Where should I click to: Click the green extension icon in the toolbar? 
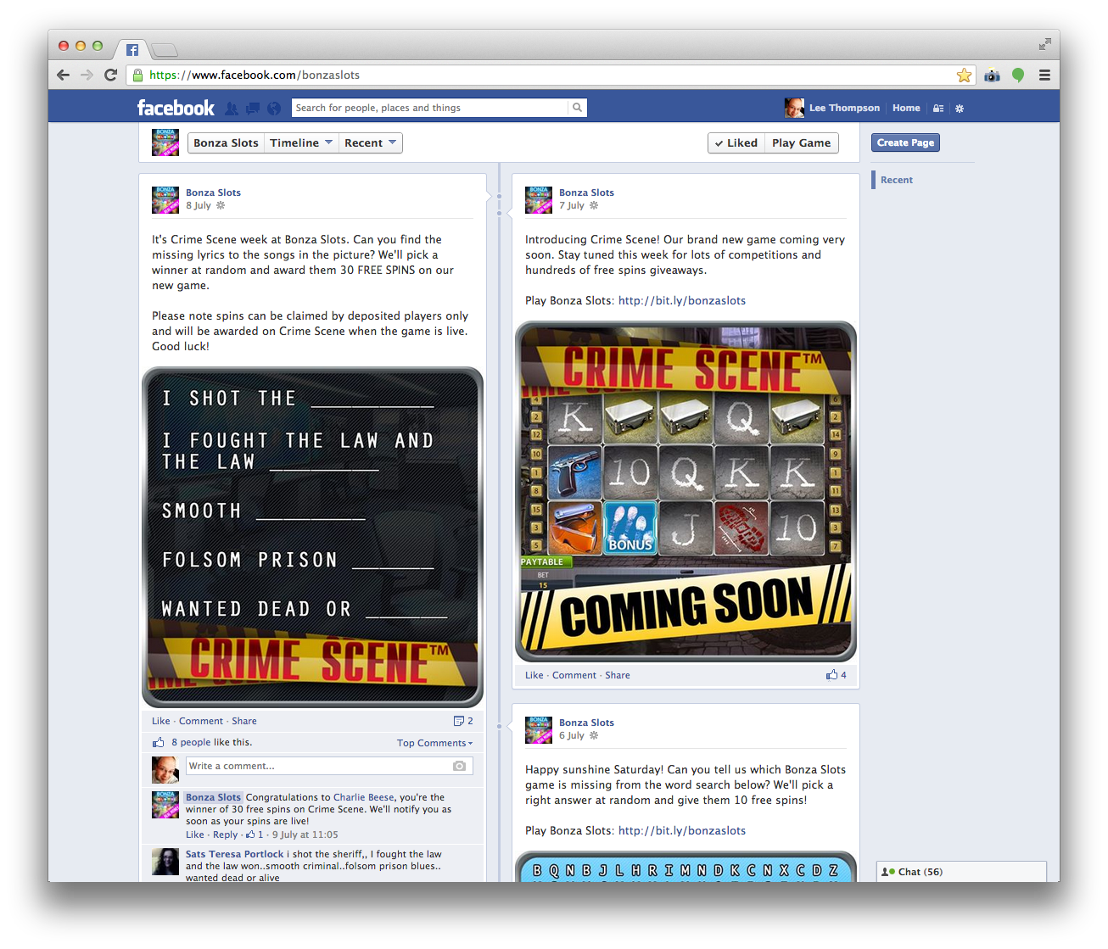(1018, 75)
